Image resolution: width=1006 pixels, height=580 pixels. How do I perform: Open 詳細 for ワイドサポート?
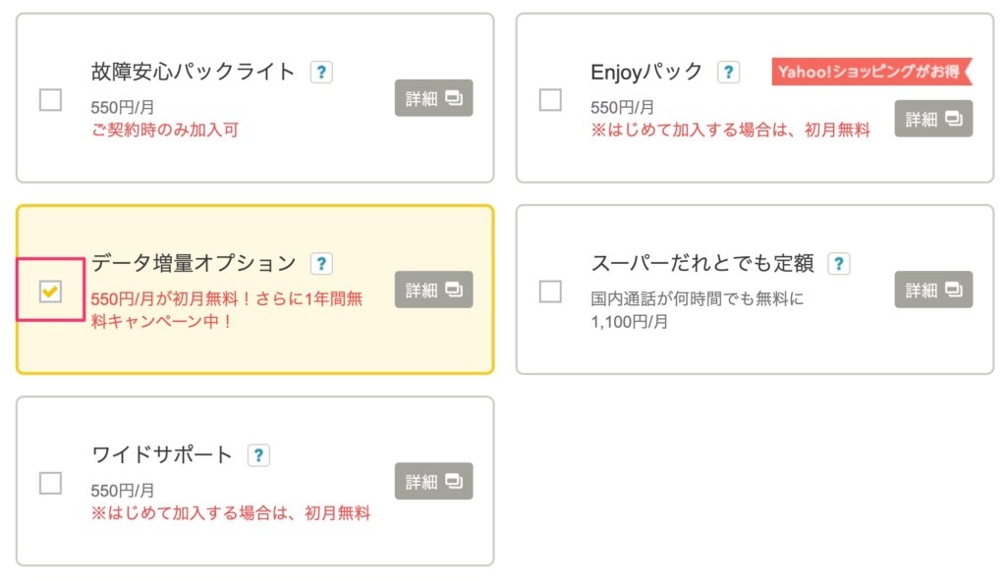click(x=433, y=481)
